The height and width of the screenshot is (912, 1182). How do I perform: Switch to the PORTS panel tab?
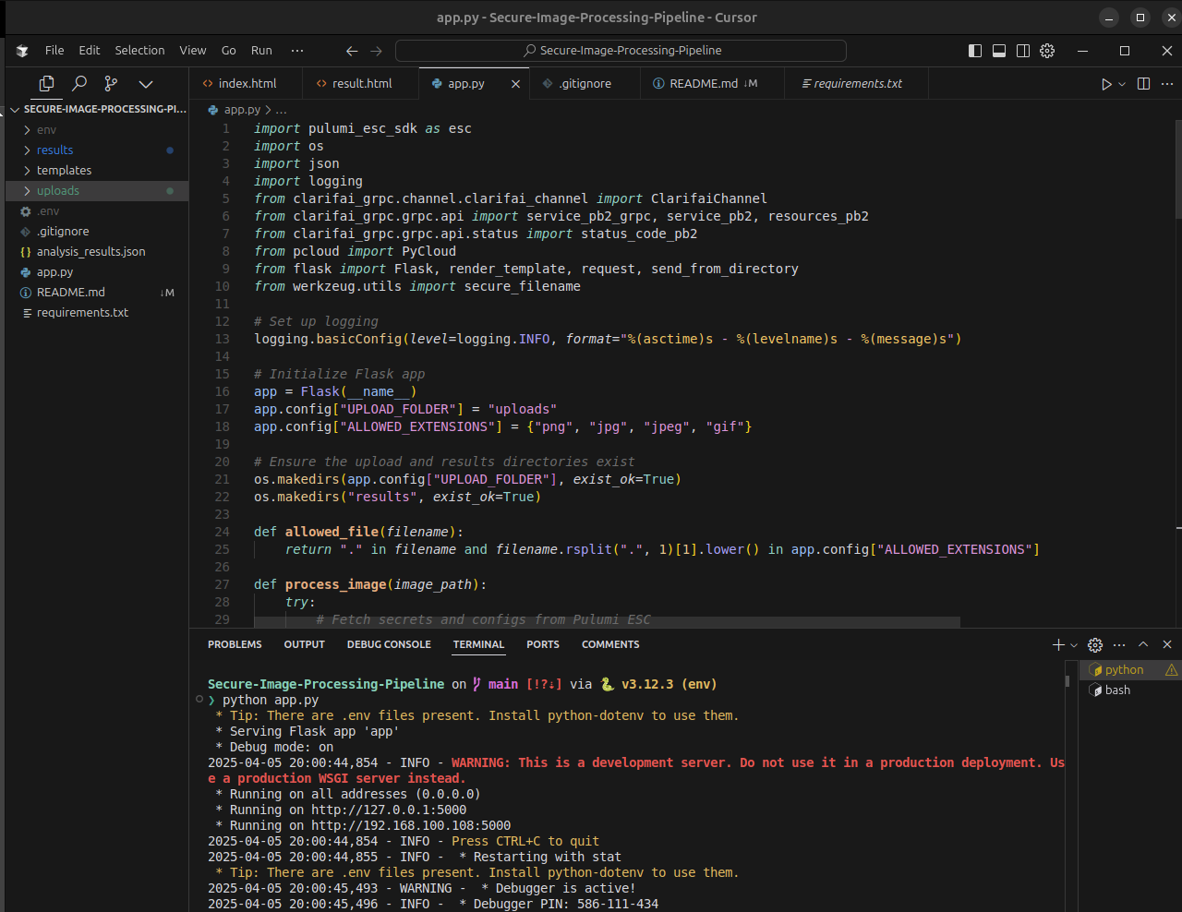point(543,644)
